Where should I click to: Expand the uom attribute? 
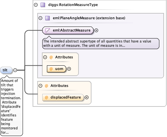pyautogui.click(x=69, y=69)
